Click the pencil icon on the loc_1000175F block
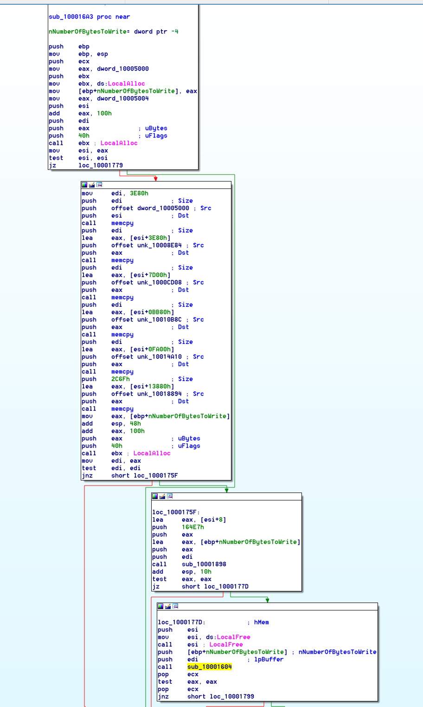The height and width of the screenshot is (707, 423). 162,496
